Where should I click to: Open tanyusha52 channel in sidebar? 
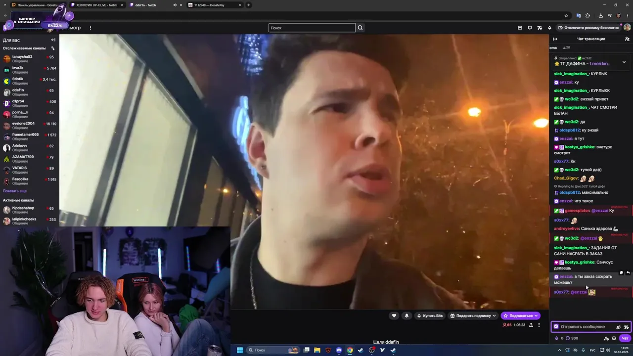(29, 59)
